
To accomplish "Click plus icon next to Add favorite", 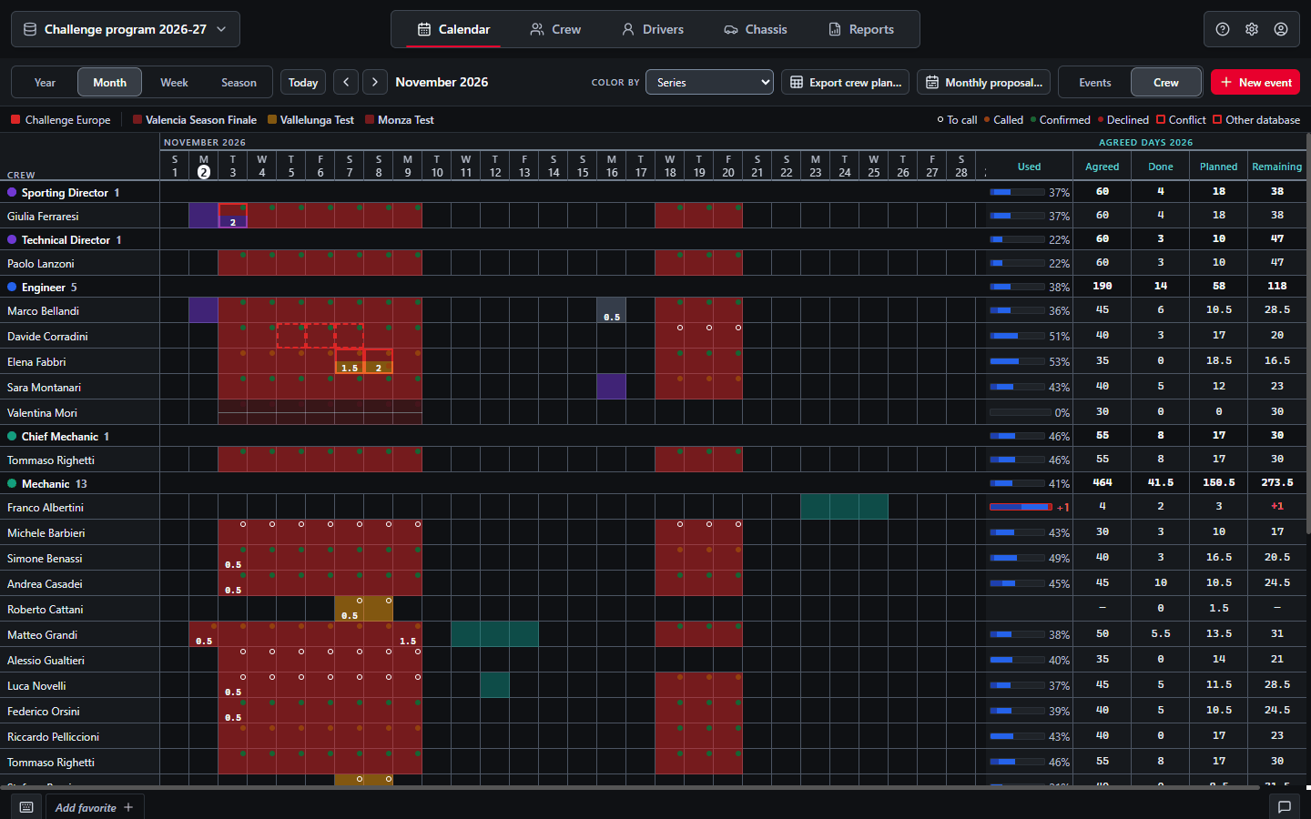I will pyautogui.click(x=128, y=807).
